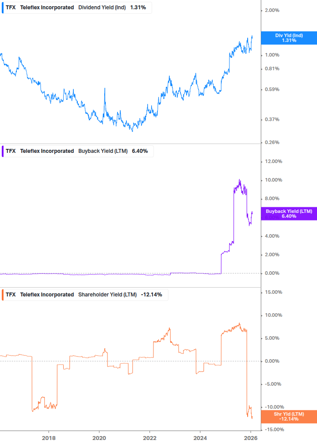Click the Buyback Yield (LTM) legend label
317x444 pixels.
pyautogui.click(x=103, y=151)
